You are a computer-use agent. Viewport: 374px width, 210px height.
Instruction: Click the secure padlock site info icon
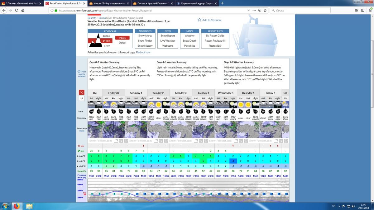pos(56,10)
